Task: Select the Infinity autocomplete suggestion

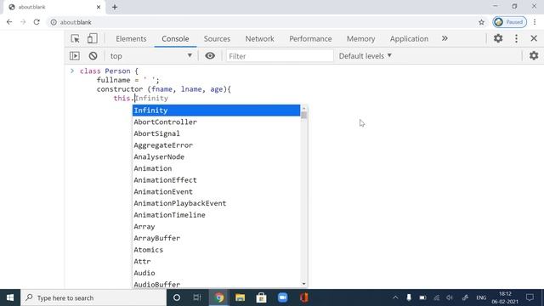Action: coord(216,110)
